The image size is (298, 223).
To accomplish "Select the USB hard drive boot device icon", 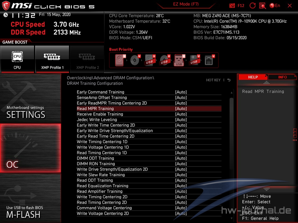I will click(150, 60).
